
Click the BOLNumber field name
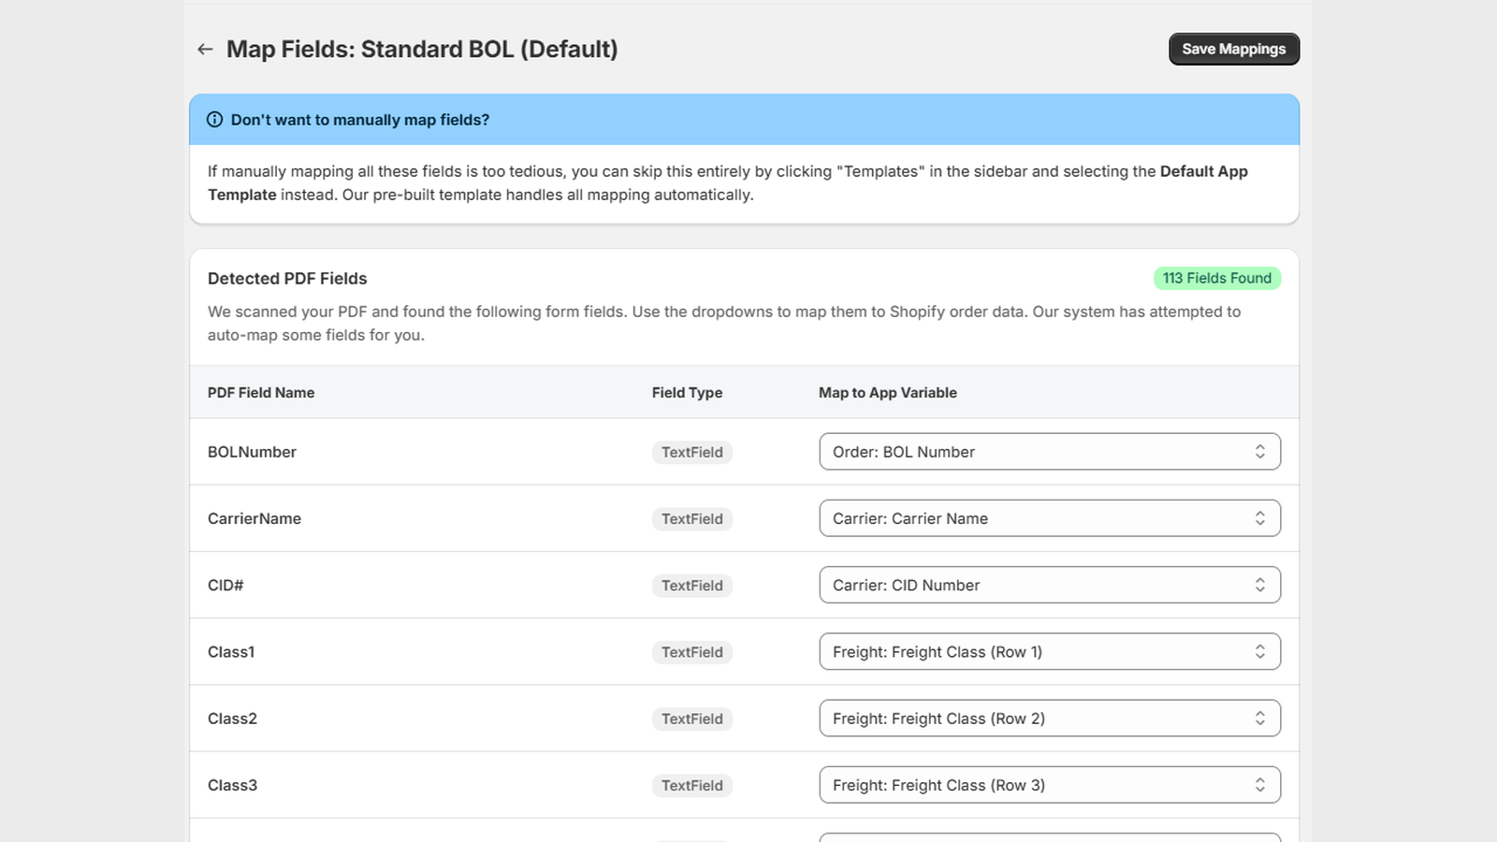(252, 452)
